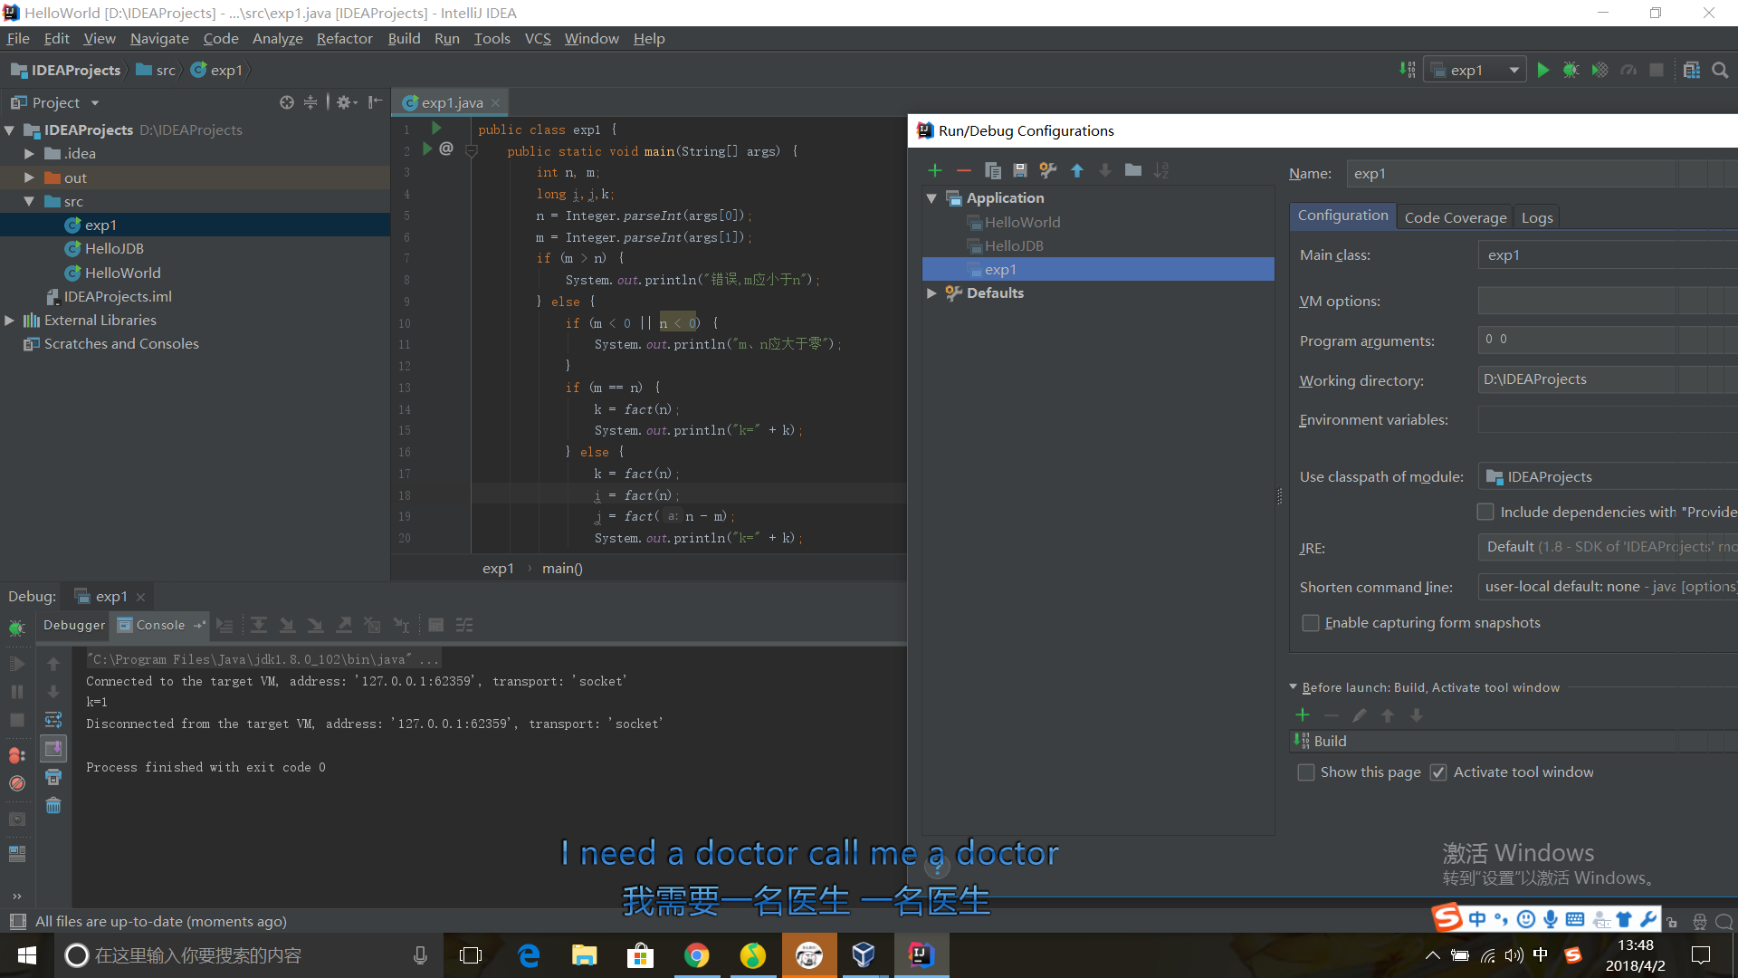The width and height of the screenshot is (1738, 978).
Task: Open Project Structure icon in main toolbar
Action: tap(1691, 70)
